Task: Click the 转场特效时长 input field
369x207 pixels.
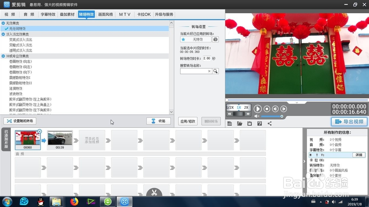Action: pyautogui.click(x=207, y=58)
